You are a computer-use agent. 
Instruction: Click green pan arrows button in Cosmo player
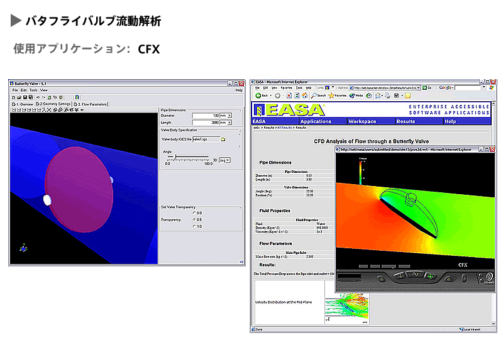click(430, 277)
